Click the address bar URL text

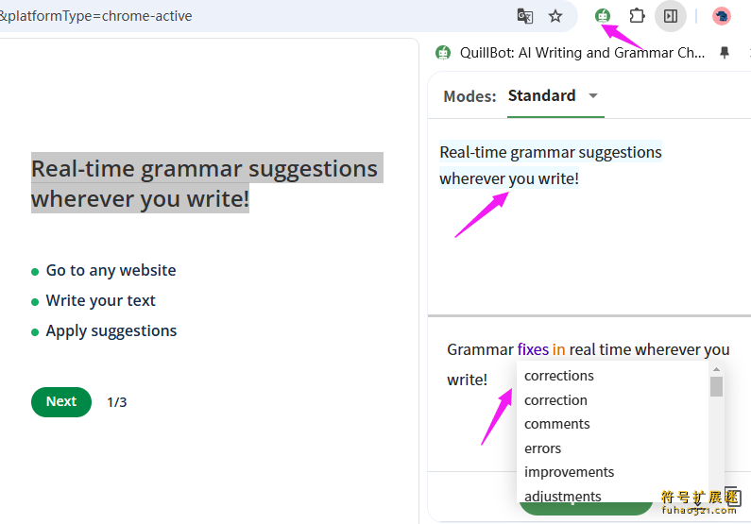(95, 16)
